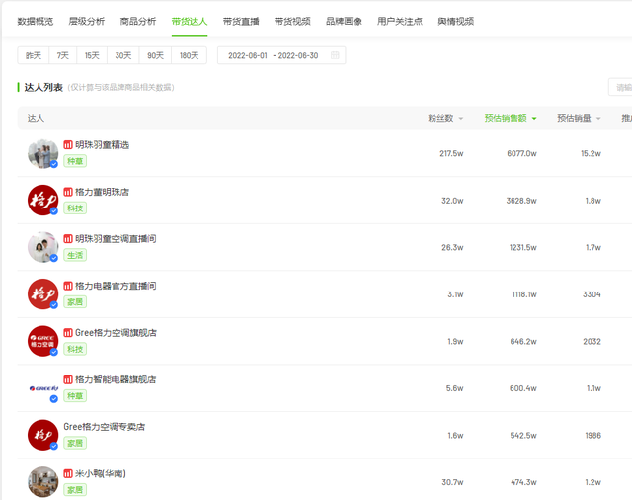Select the 带货达人 tab
Screen dimensions: 632x500
[x=190, y=22]
